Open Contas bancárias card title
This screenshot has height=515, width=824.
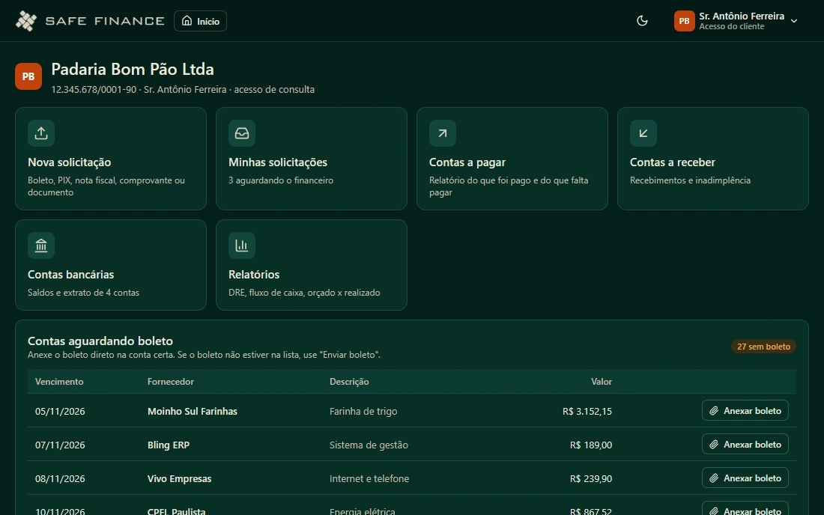click(x=71, y=275)
